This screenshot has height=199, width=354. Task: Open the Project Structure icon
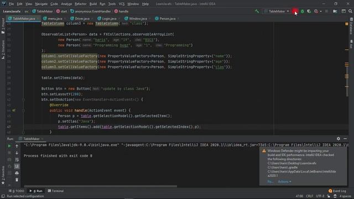tap(335, 11)
